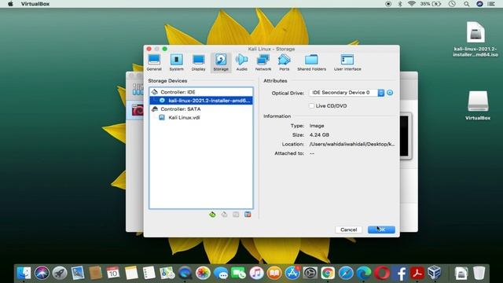Open the Apple menu

click(x=10, y=4)
